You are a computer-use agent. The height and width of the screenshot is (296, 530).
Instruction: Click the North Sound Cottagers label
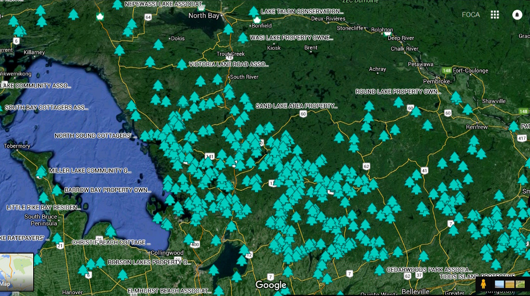click(x=96, y=136)
